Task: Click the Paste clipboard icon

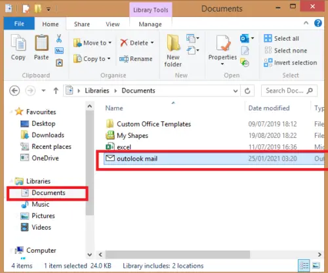Action: coord(41,43)
